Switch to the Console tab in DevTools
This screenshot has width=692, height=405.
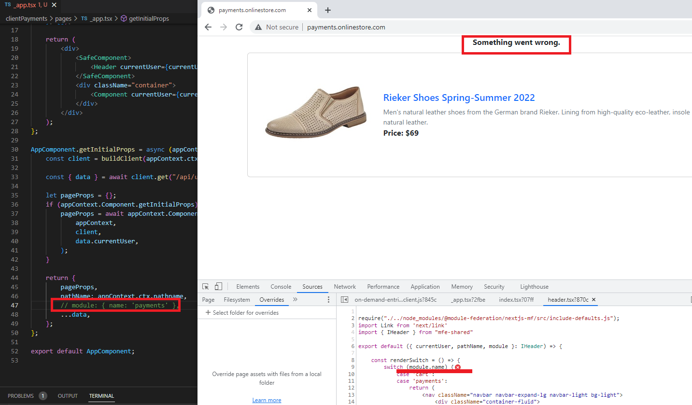click(281, 287)
